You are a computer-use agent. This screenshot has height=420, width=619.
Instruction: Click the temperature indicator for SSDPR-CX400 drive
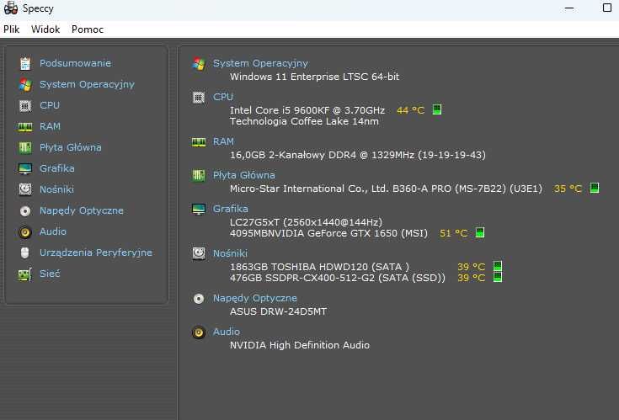[x=498, y=277]
